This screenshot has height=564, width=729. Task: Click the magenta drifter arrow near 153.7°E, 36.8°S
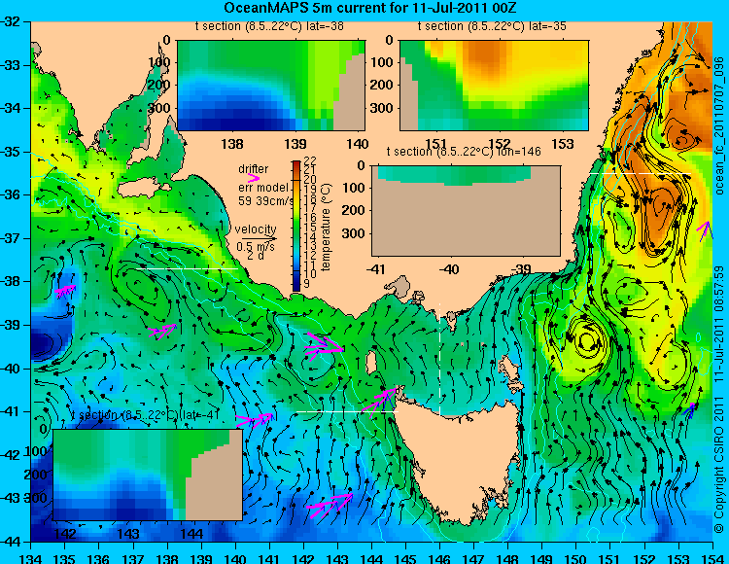704,229
